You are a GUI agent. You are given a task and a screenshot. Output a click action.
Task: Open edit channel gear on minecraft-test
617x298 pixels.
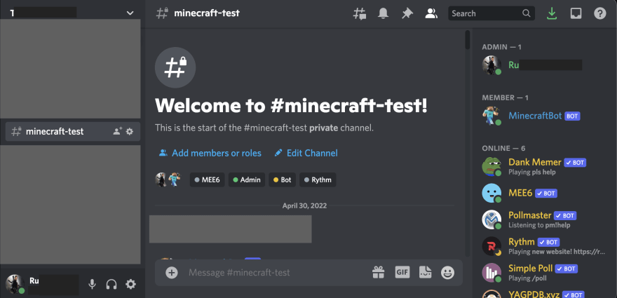click(x=130, y=132)
